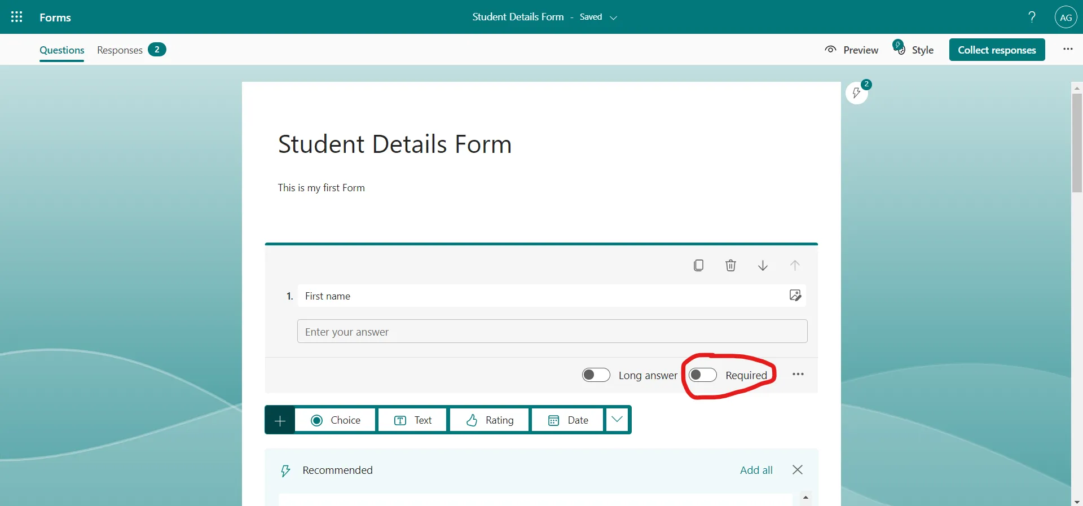
Task: Click the Recommended panel label
Action: tap(337, 470)
